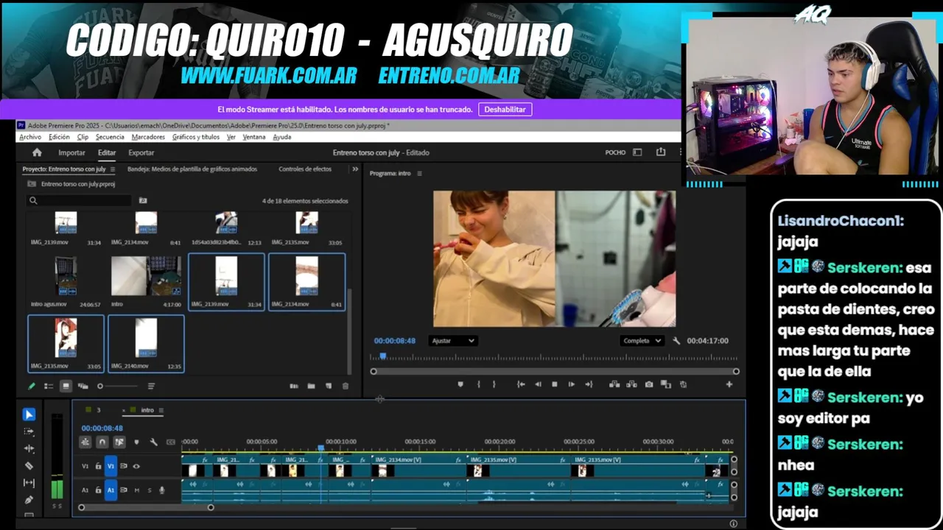
Task: Click the quick export share icon
Action: click(x=661, y=152)
